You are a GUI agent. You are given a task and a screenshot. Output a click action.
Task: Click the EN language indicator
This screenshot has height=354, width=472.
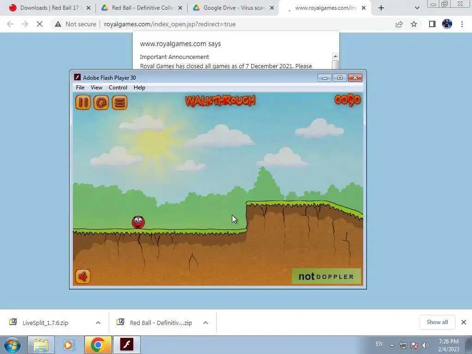[x=379, y=344]
